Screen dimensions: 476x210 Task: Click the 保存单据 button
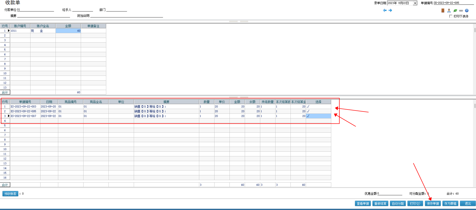coord(433,204)
